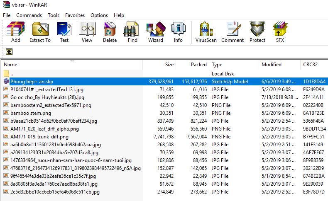The height and width of the screenshot is (201, 328).
Task: Run the Test archive tool
Action: point(64,29)
